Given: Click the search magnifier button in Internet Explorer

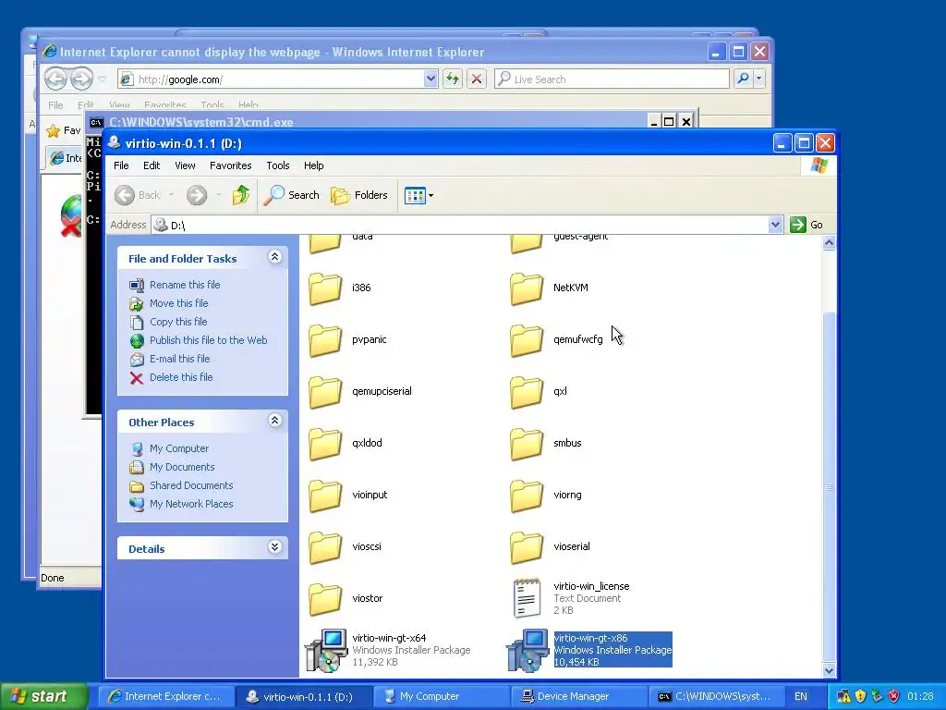Looking at the screenshot, I should click(x=744, y=79).
